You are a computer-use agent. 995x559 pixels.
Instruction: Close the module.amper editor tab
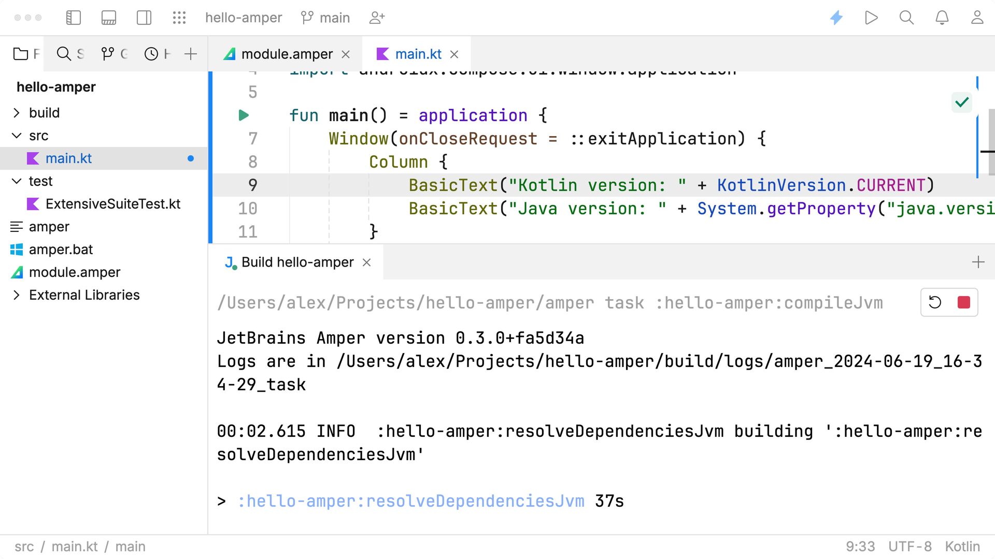pyautogui.click(x=346, y=54)
